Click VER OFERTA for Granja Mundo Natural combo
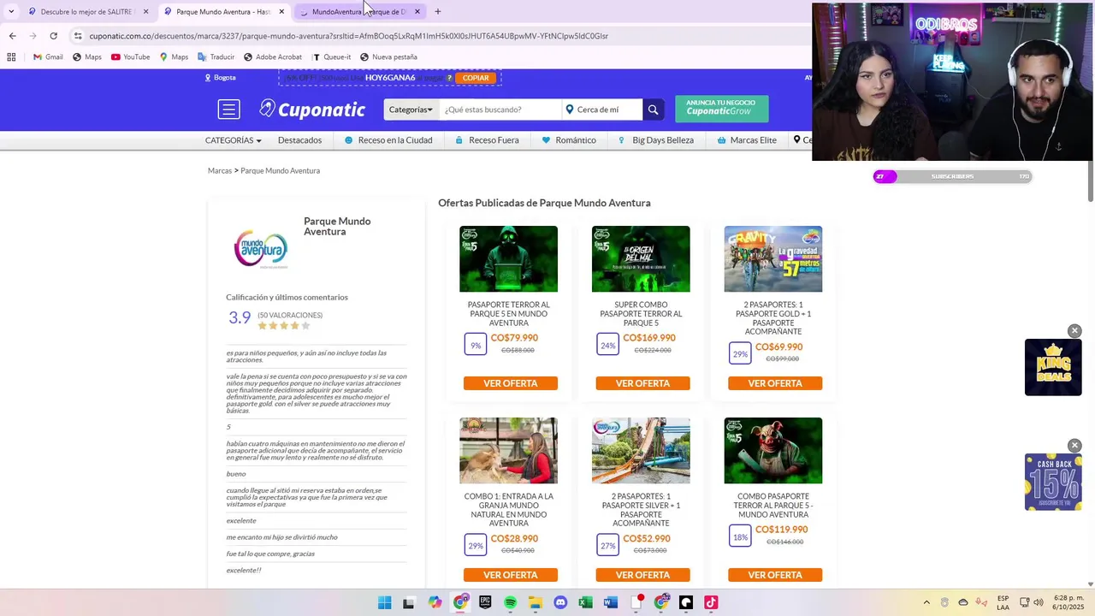This screenshot has width=1095, height=616. 511,575
